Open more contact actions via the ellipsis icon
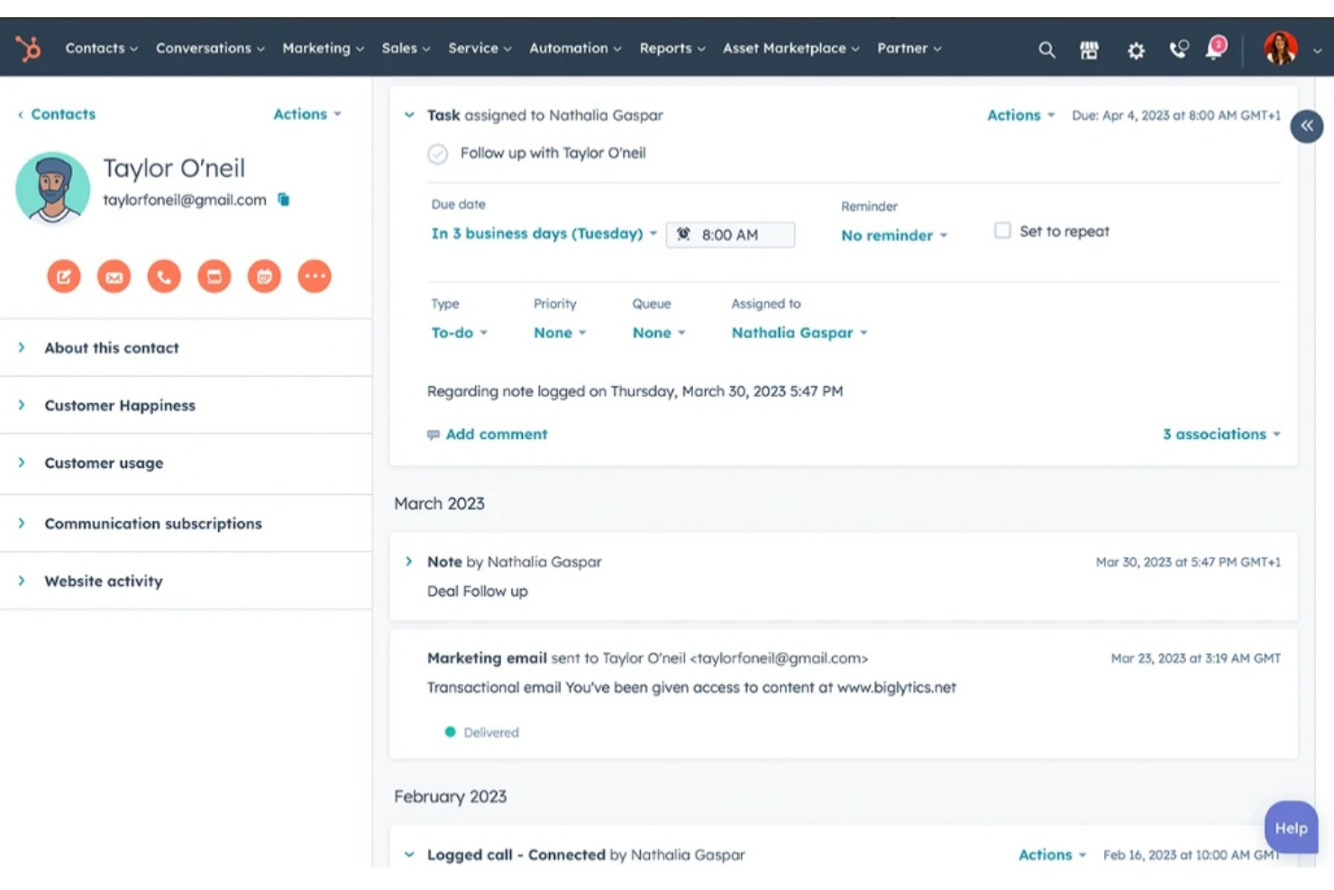 pyautogui.click(x=315, y=276)
